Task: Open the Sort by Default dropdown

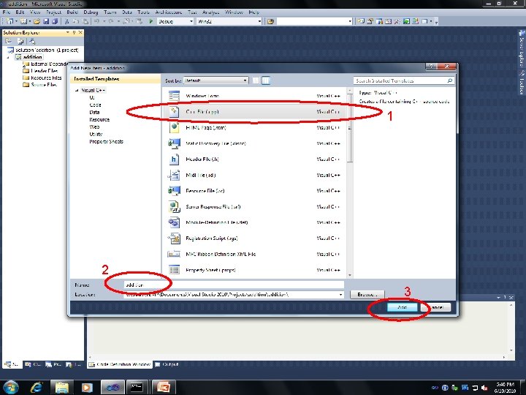Action: (245, 80)
